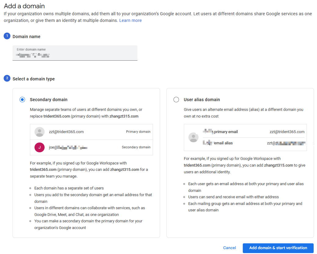Click the User alias domain option title
Image resolution: width=317 pixels, height=254 pixels.
[202, 100]
